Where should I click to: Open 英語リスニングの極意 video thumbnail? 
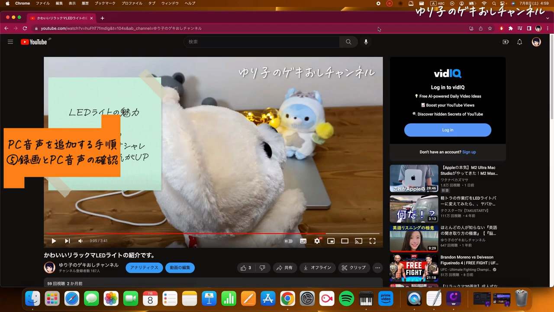pos(414,238)
